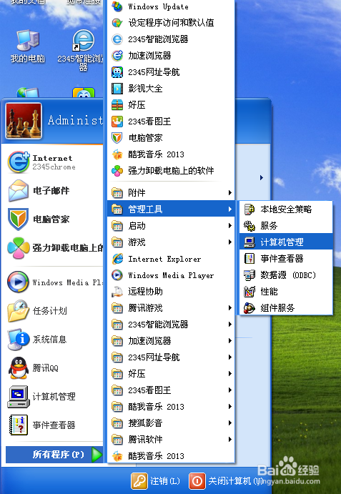
Task: Click 所有程序(P) button
Action: click(54, 454)
